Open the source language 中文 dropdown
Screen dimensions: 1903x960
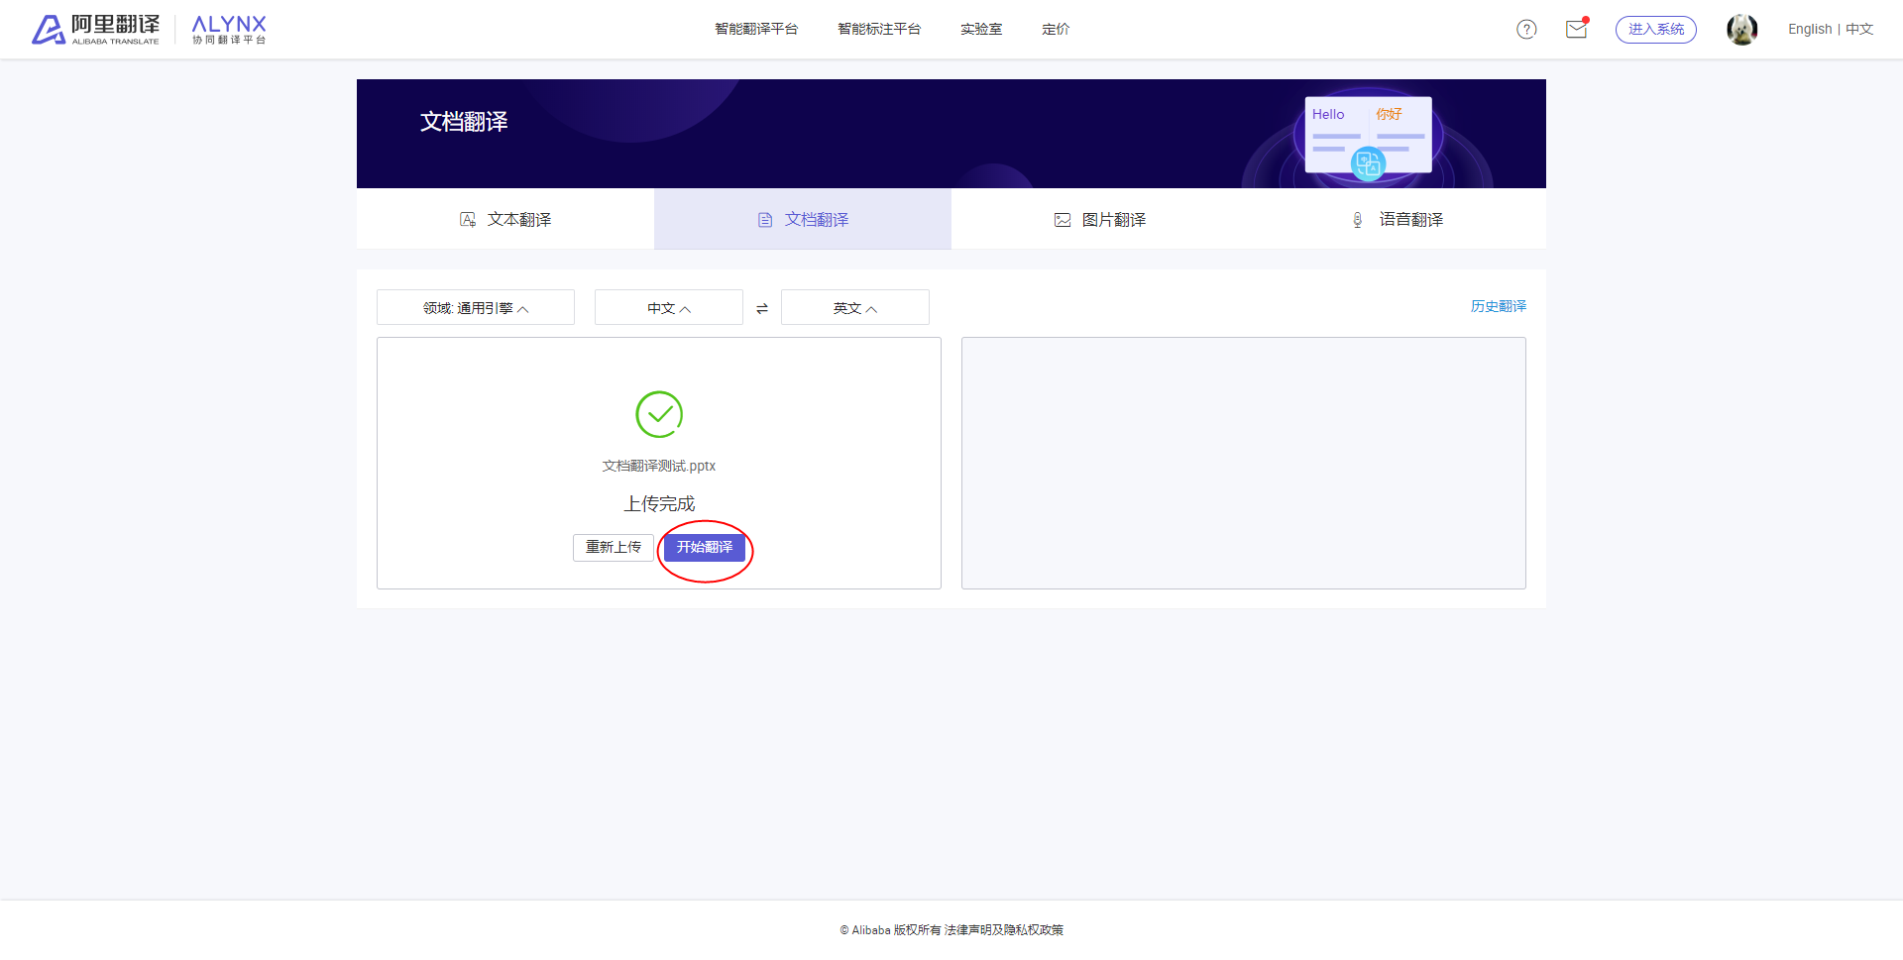coord(669,307)
